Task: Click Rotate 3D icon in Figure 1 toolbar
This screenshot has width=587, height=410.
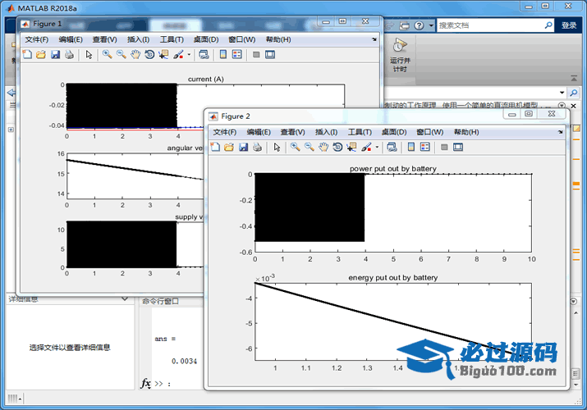Action: (x=149, y=55)
